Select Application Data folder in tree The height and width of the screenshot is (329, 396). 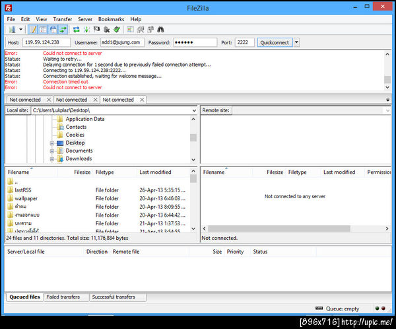(x=85, y=119)
